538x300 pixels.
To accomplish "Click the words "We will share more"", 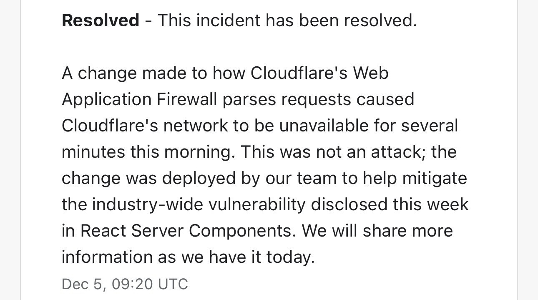I will 377,231.
